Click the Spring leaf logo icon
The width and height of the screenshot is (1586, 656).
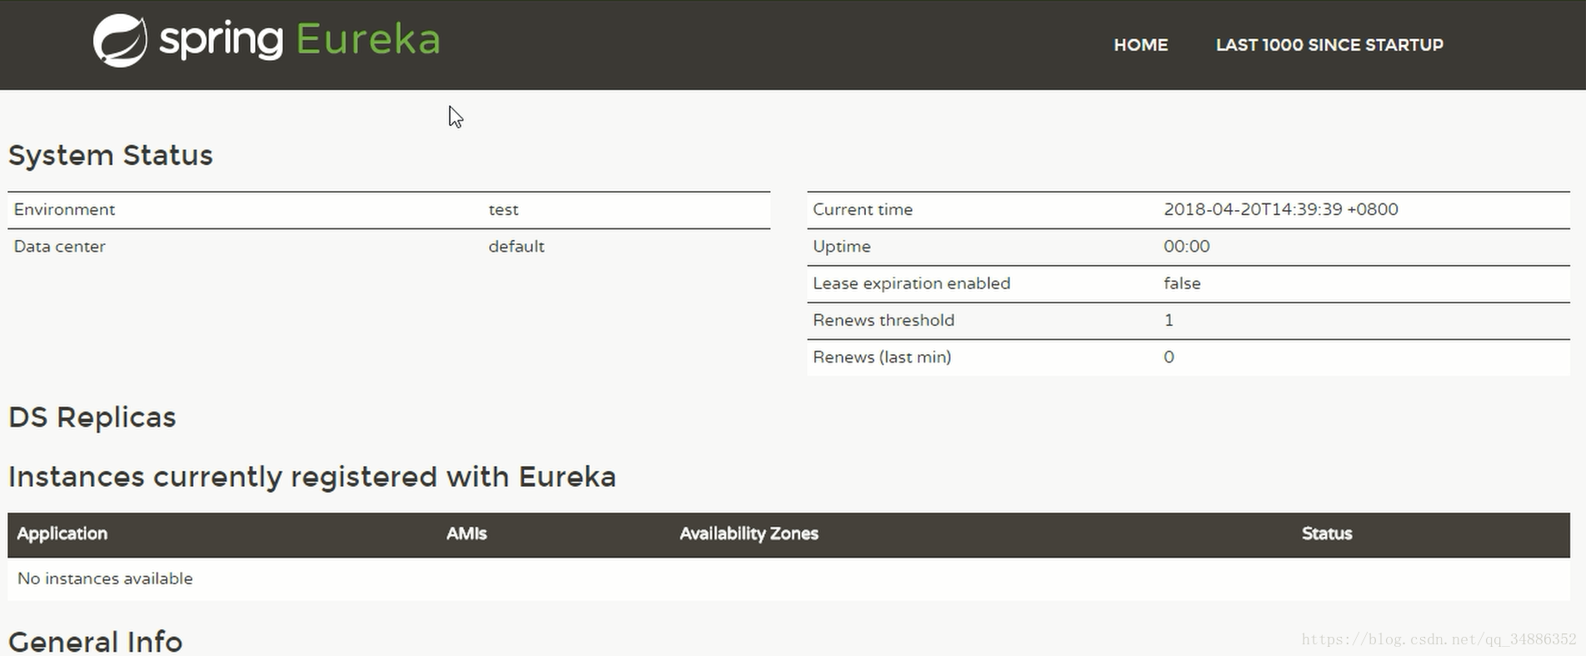120,40
